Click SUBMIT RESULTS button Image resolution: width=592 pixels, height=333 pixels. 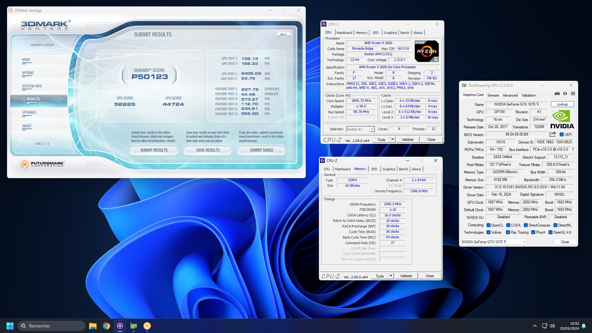point(154,150)
